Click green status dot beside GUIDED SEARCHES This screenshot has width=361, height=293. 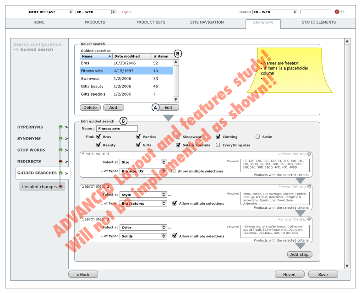point(60,173)
